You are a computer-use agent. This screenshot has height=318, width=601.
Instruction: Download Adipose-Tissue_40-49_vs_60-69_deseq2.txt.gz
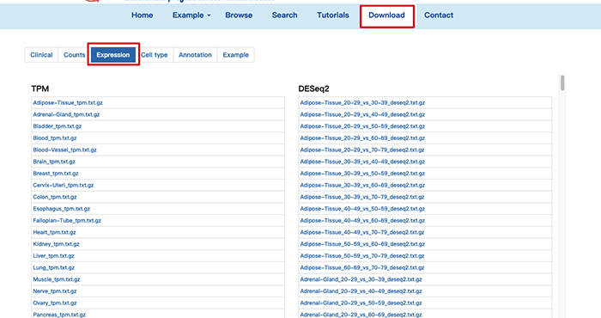click(362, 221)
